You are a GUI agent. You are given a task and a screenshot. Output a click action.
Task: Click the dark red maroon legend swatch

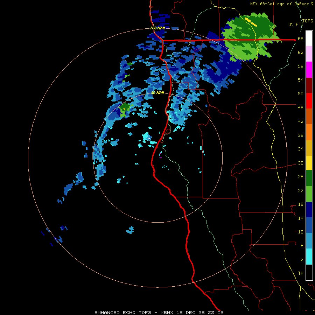tap(309, 85)
